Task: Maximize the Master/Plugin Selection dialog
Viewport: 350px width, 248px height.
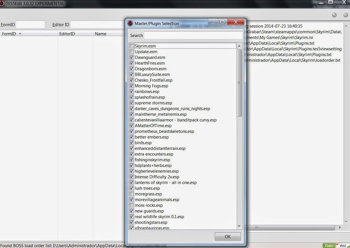Action: coord(222,22)
